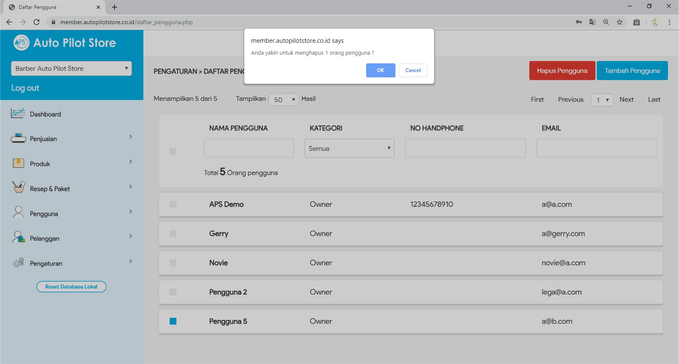Bookmark this page with the star icon
This screenshot has height=364, width=679.
[x=620, y=22]
